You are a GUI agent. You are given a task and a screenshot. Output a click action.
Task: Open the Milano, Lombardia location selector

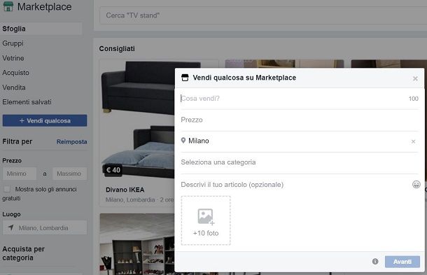pos(45,227)
